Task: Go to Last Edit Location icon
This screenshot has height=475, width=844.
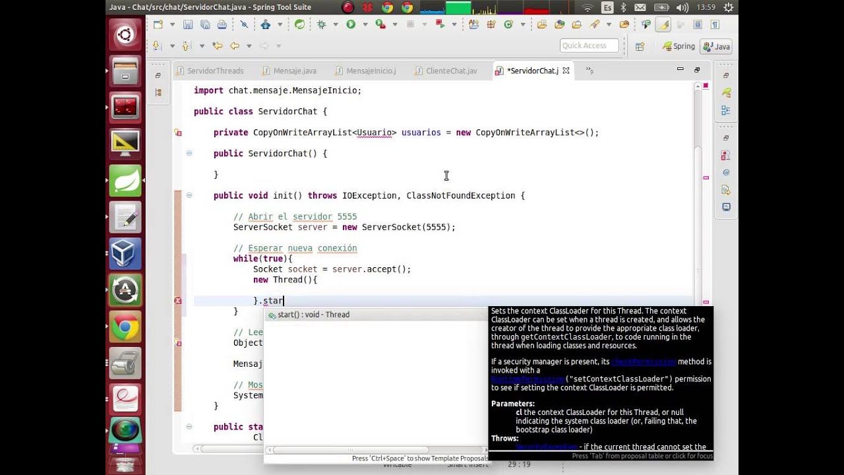Action: pos(216,46)
